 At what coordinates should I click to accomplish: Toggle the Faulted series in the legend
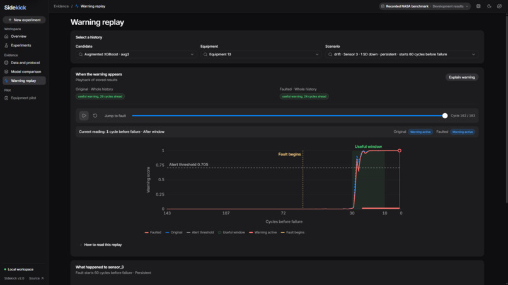153,233
